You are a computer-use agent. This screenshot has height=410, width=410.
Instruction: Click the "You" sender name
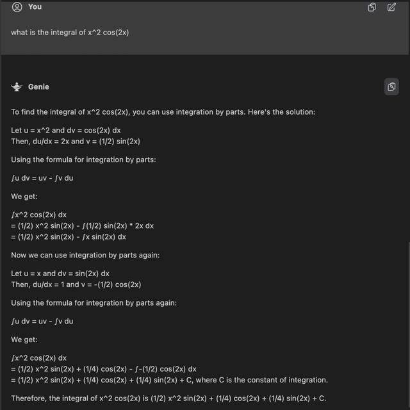[35, 6]
